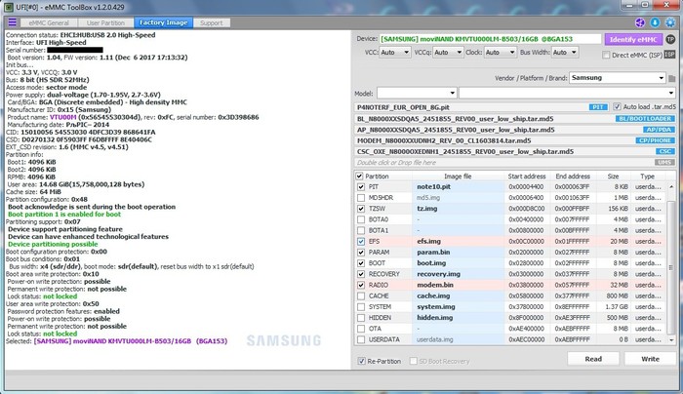Viewport: 683px width, 394px height.
Task: Click the Size column header
Action: pyautogui.click(x=613, y=176)
